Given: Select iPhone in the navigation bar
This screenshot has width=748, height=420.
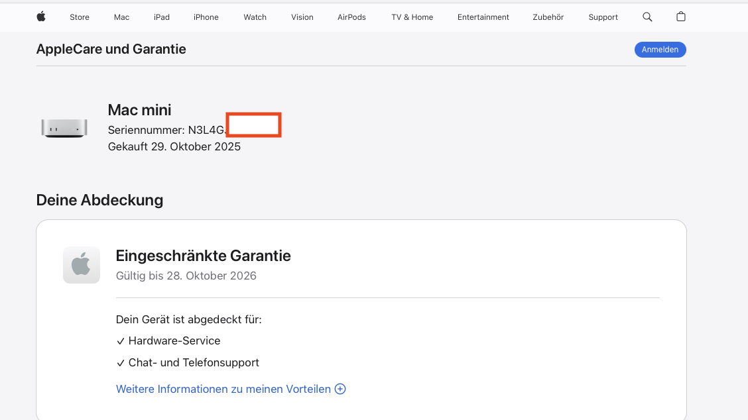Looking at the screenshot, I should [x=206, y=17].
